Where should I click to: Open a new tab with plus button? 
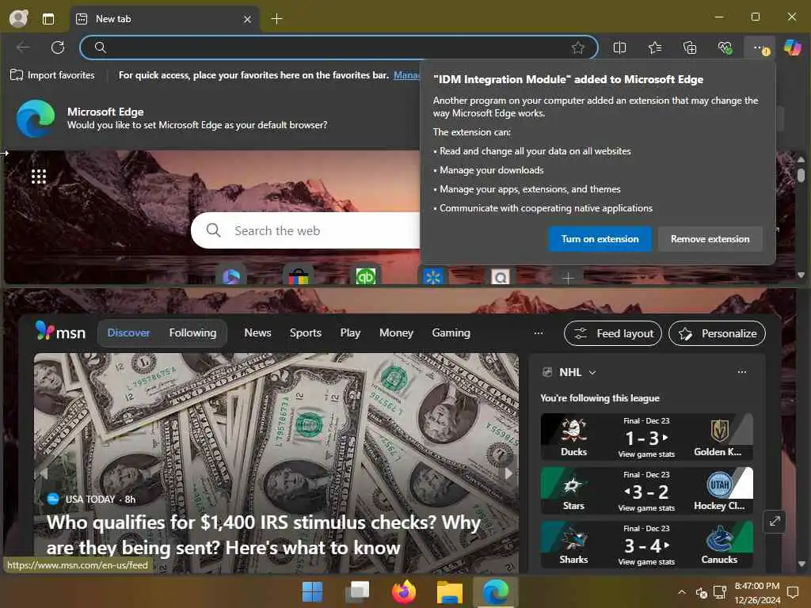click(276, 19)
